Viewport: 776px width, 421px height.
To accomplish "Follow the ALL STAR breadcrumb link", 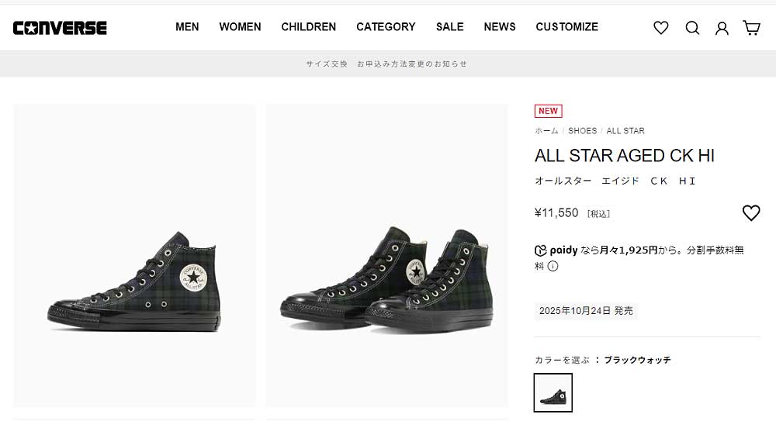I will point(625,131).
